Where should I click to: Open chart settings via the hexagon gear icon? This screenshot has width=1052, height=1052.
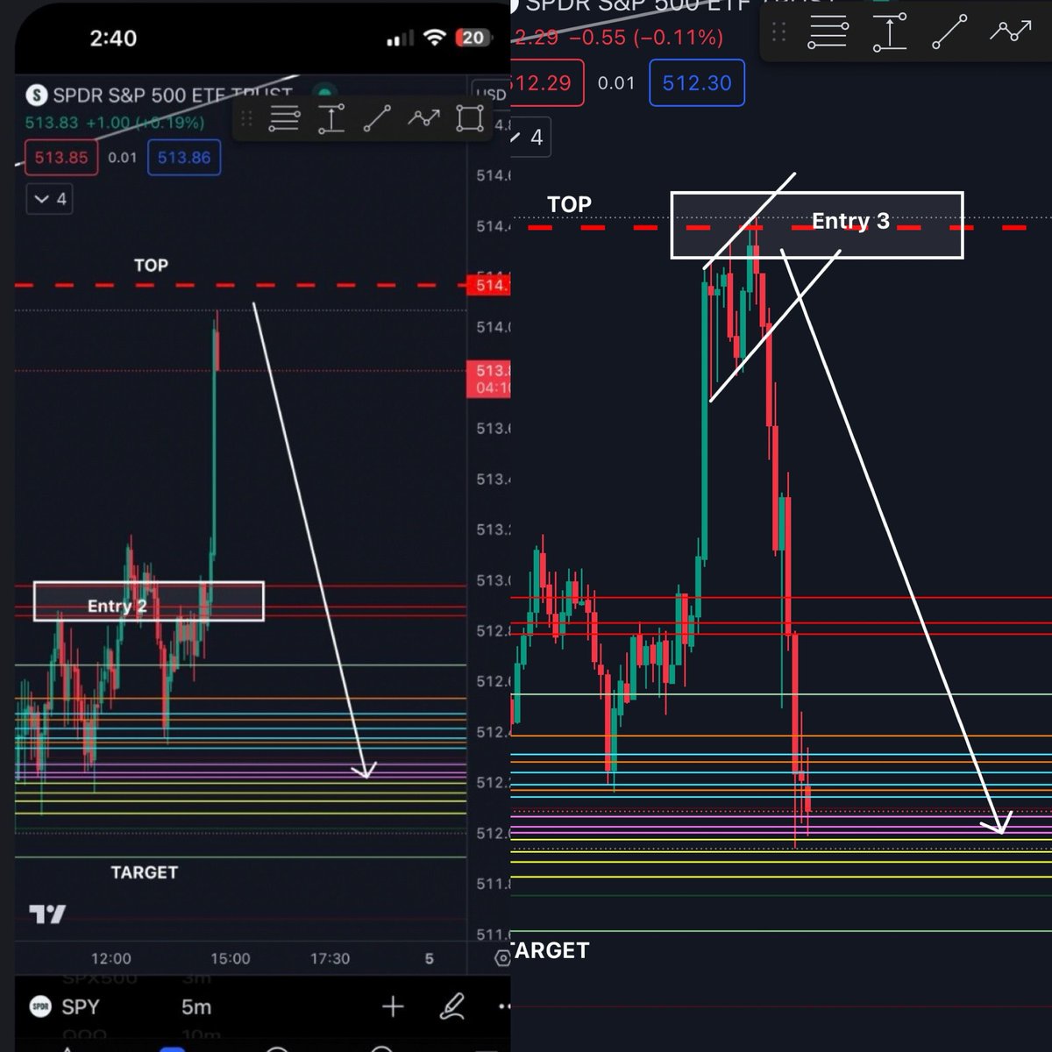(503, 958)
